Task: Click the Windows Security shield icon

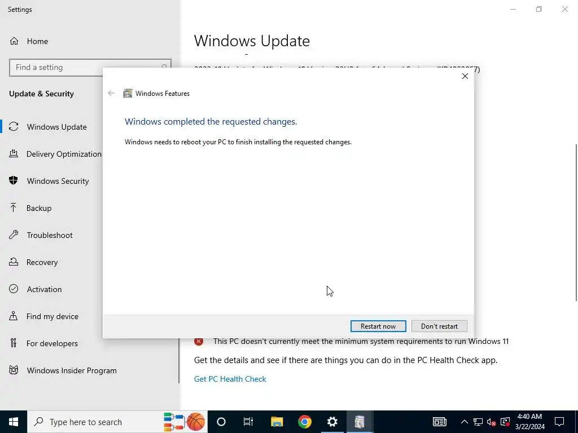Action: coord(14,180)
